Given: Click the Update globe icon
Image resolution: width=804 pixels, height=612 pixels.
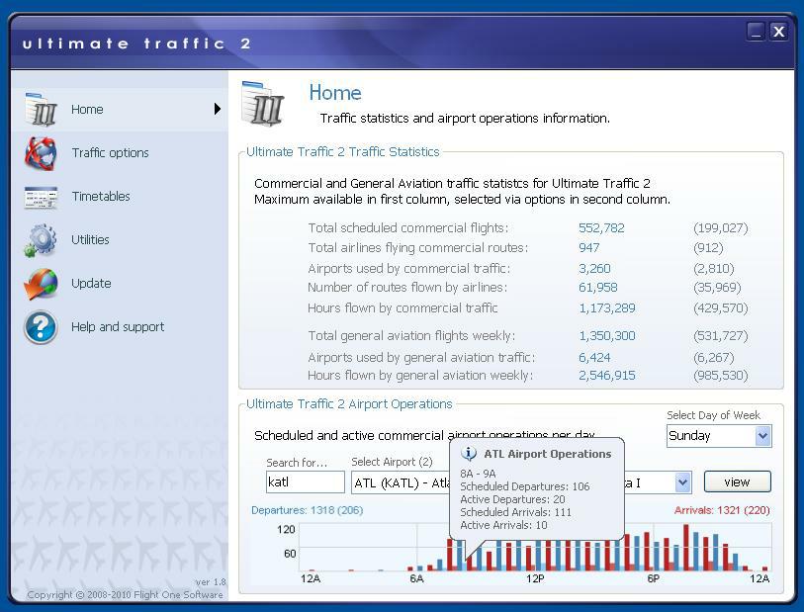Looking at the screenshot, I should (x=41, y=284).
